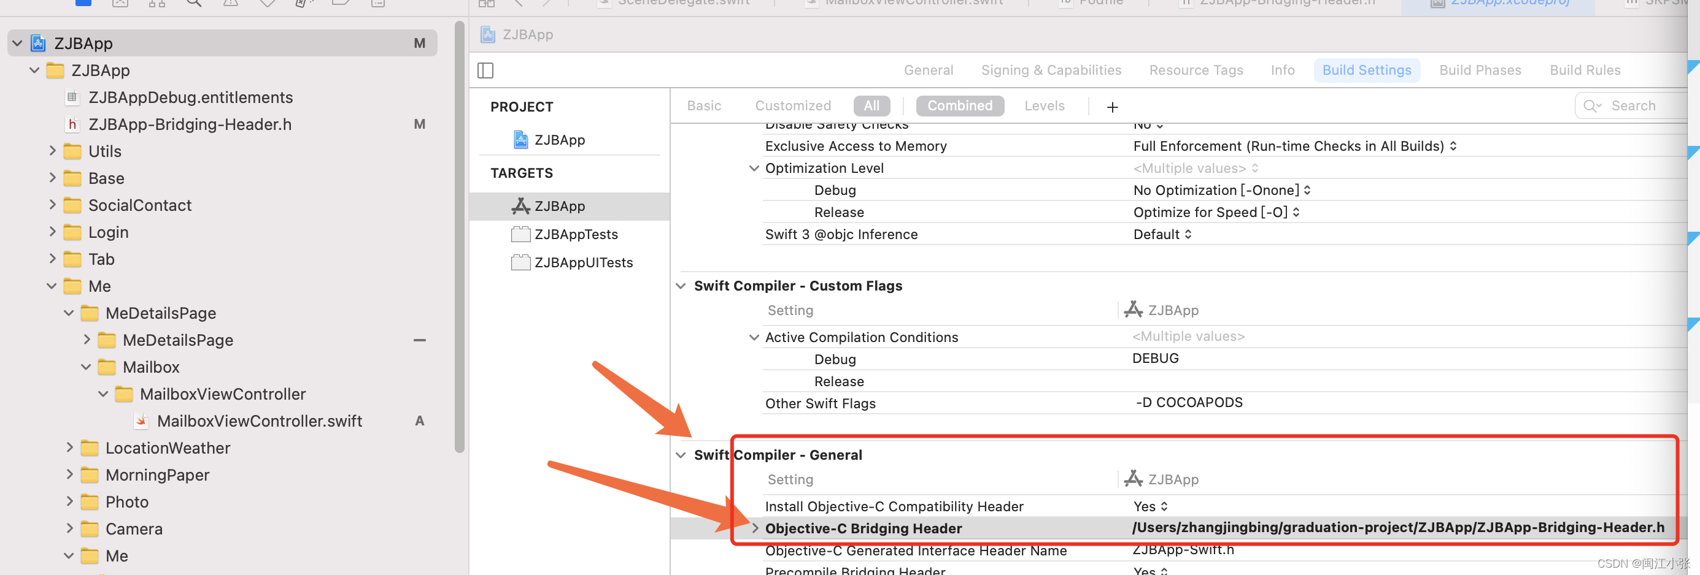1700x575 pixels.
Task: Collapse Swift Compiler - General section
Action: 681,455
